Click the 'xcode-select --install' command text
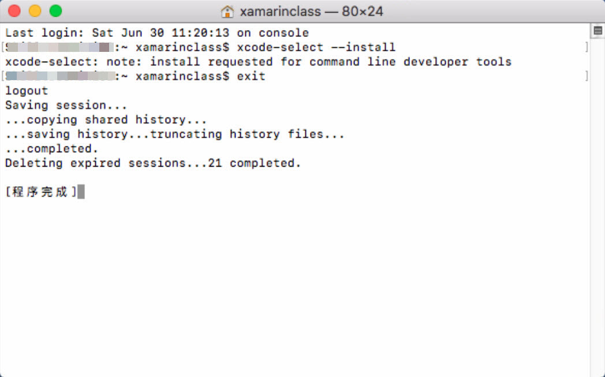This screenshot has width=605, height=377. pos(316,47)
